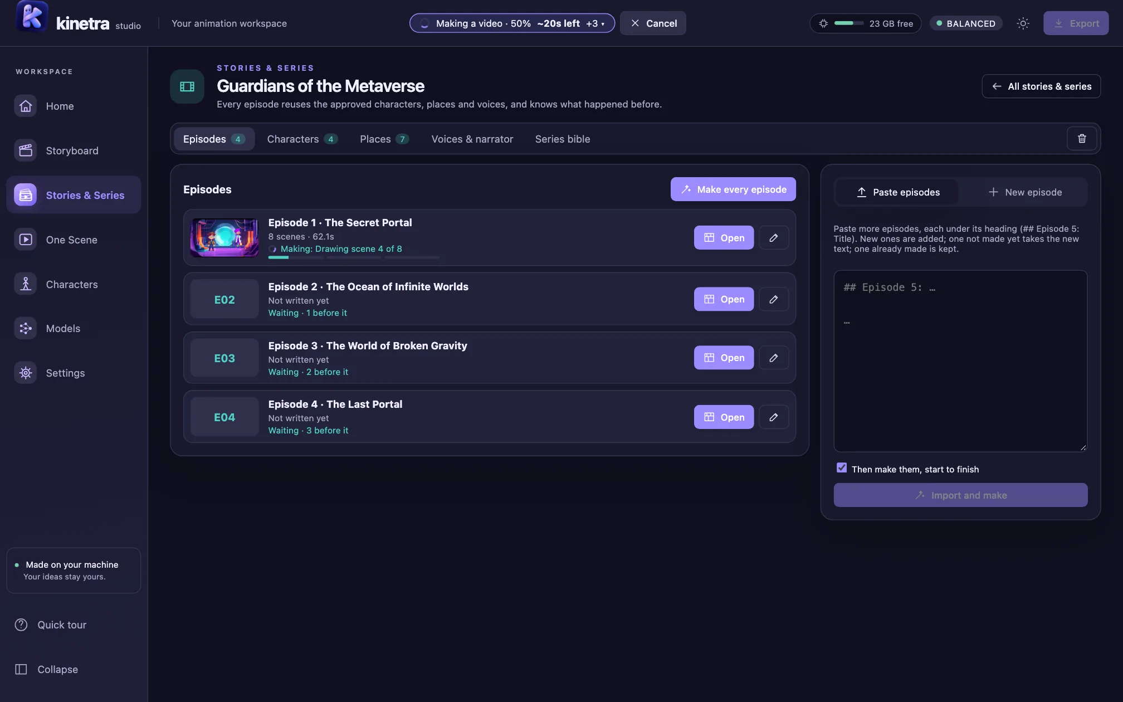Open the Series bible tab
The width and height of the screenshot is (1123, 702).
coord(562,139)
